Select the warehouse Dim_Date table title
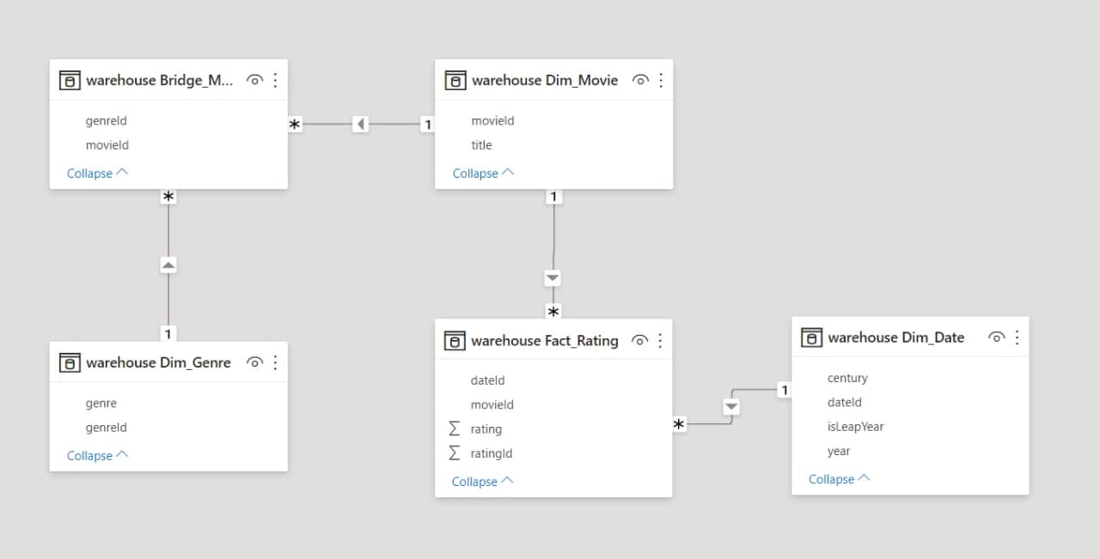 point(896,338)
